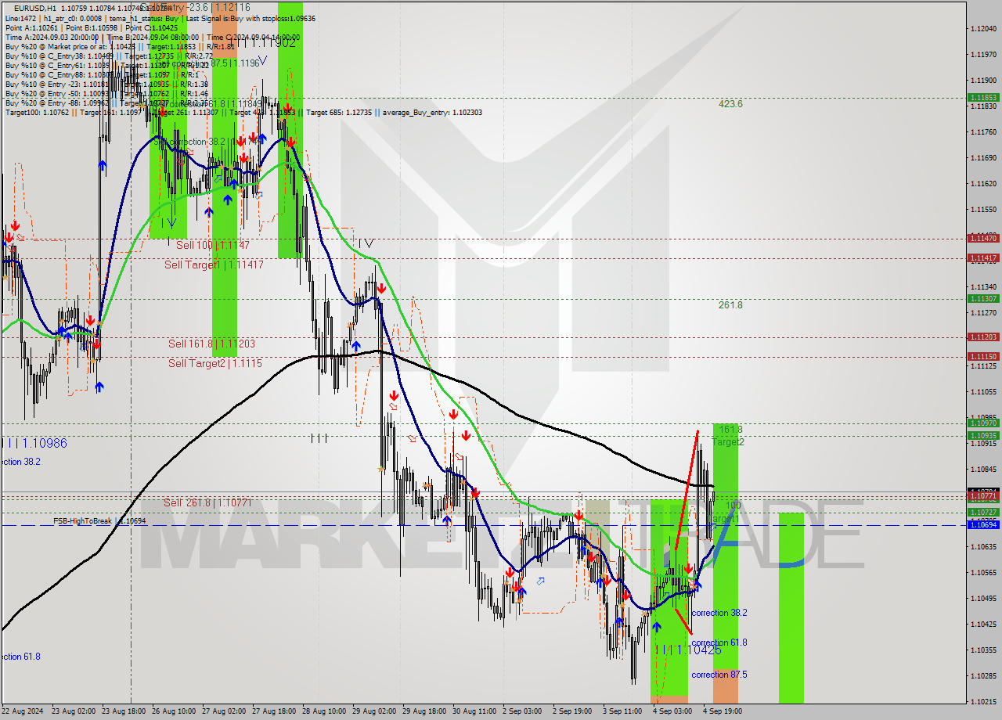Click the 'average_Buy_entry: 1.102303' text
Screen dimensions: 1002x720
point(432,112)
